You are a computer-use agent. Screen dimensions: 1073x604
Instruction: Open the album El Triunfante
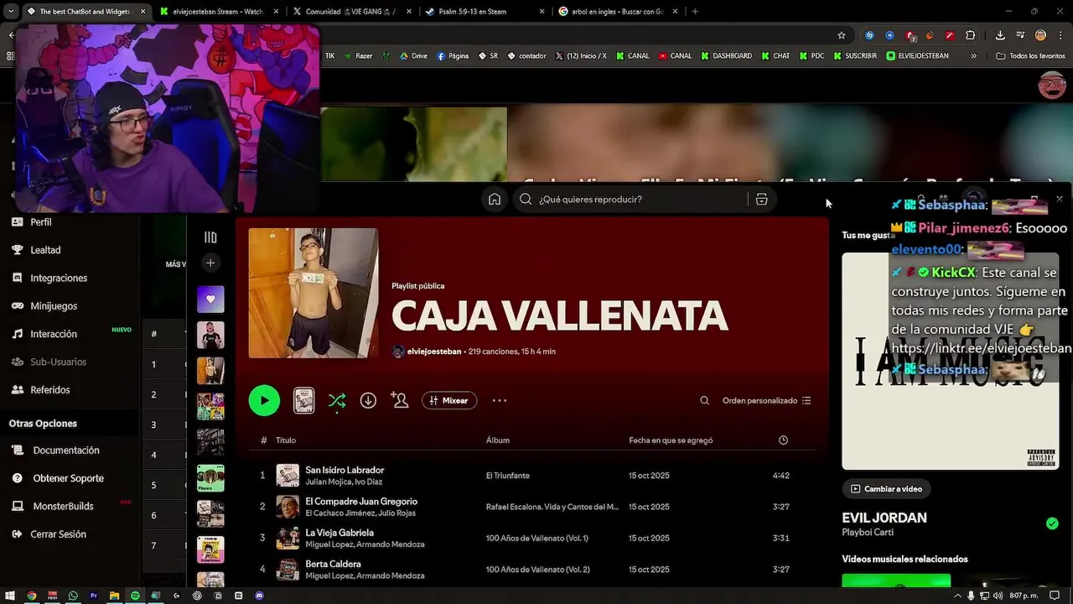pos(508,476)
